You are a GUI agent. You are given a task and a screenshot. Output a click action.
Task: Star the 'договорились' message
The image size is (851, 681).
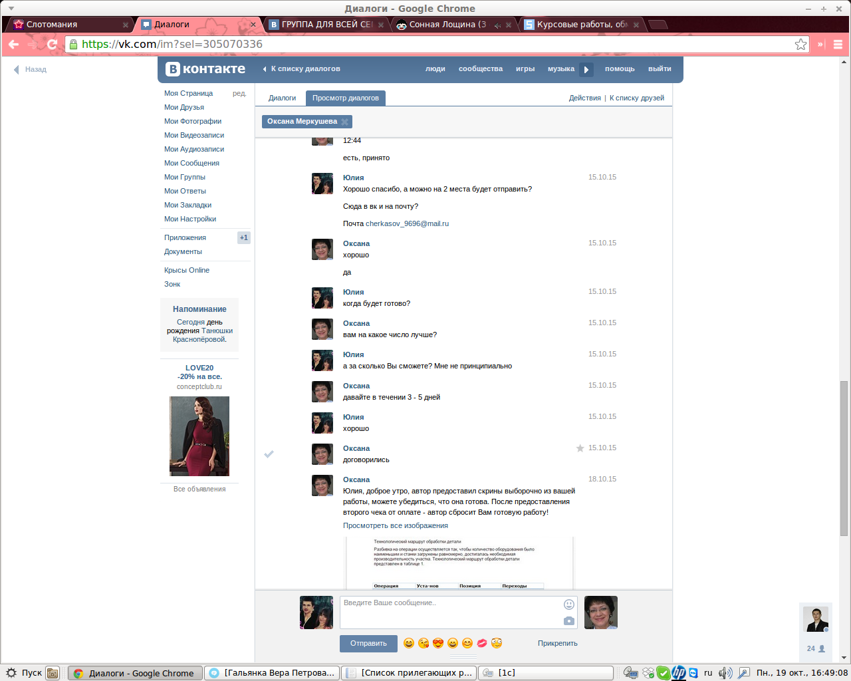[580, 448]
